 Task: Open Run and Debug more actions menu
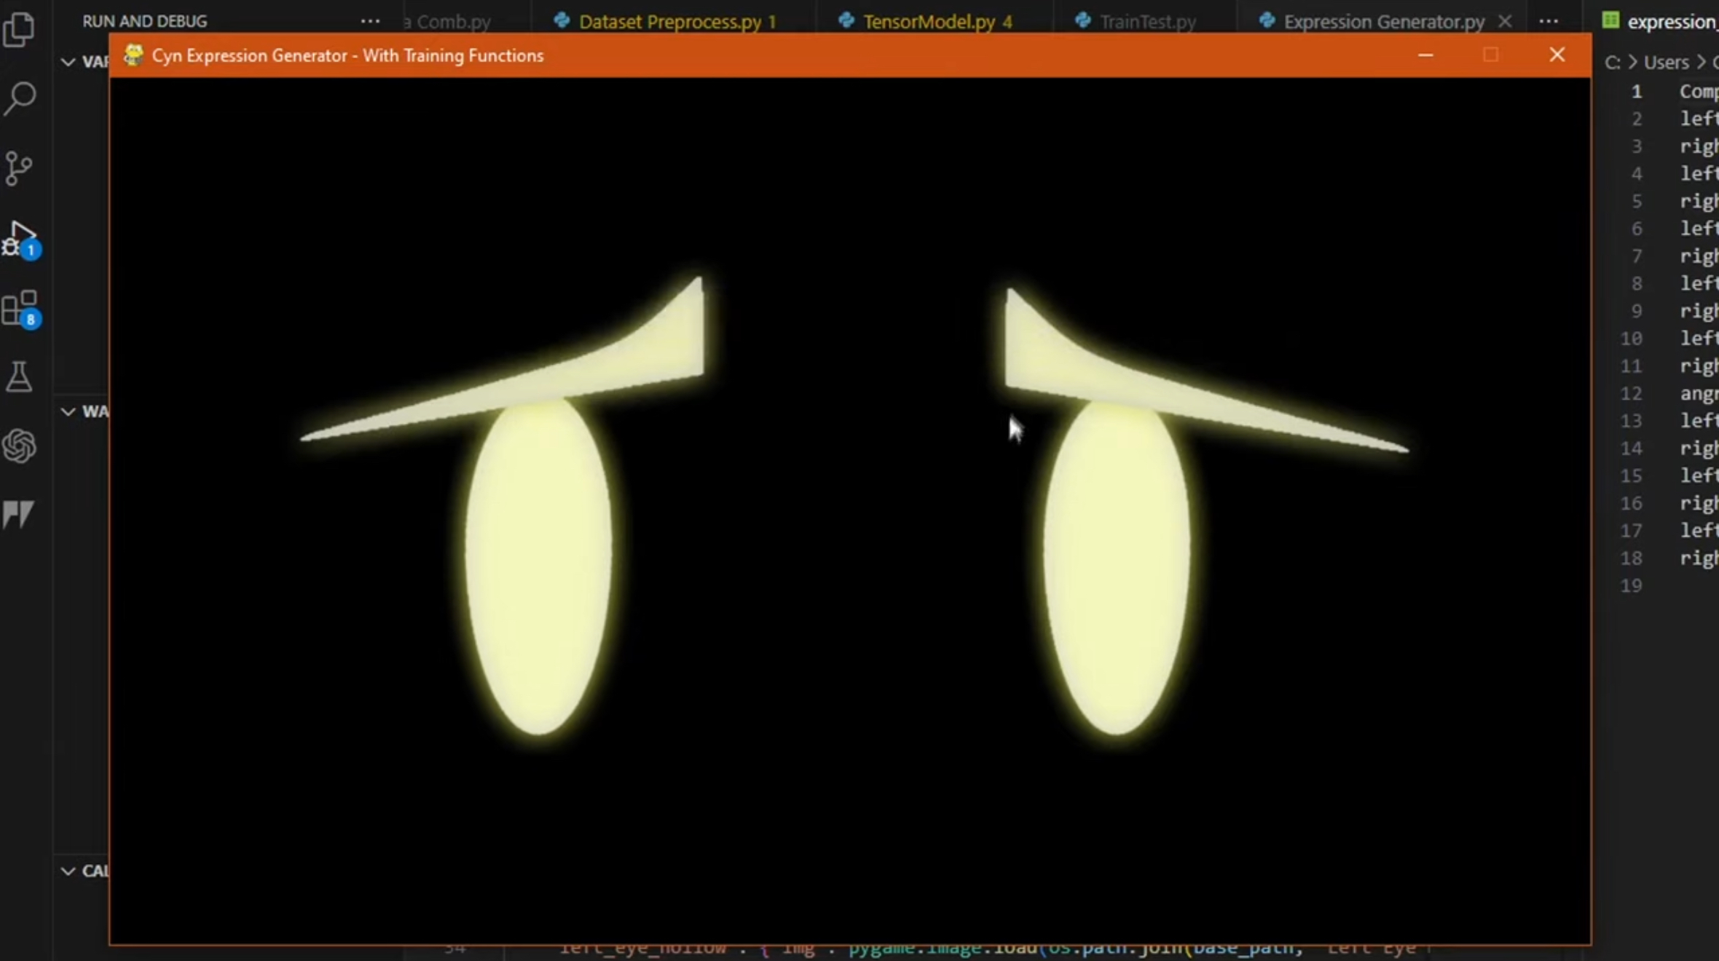coord(370,21)
